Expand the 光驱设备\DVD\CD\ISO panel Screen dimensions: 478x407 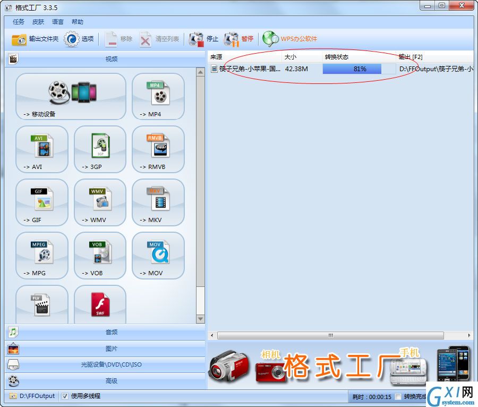point(105,364)
